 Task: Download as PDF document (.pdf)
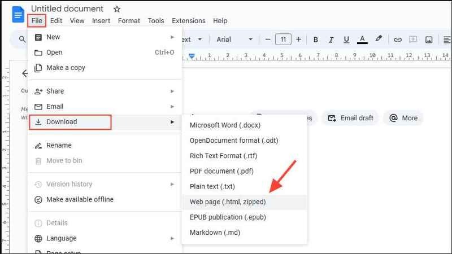(x=245, y=171)
